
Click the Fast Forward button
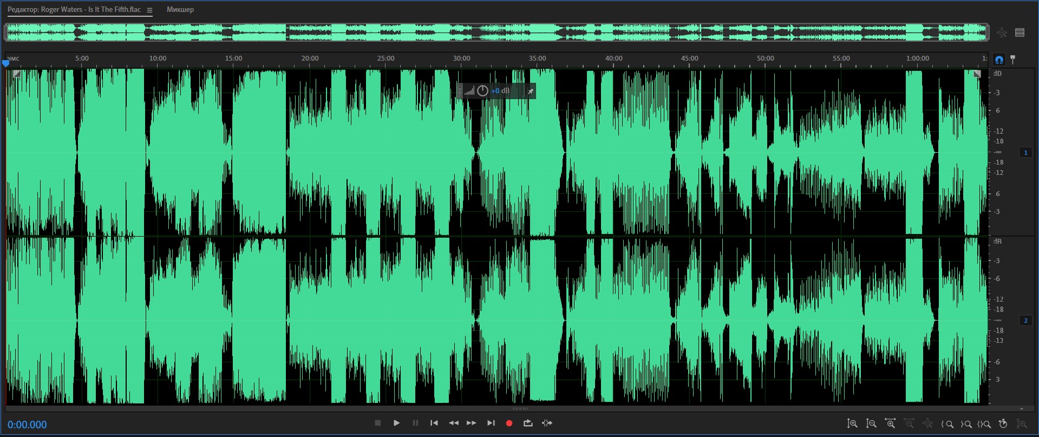[x=472, y=423]
